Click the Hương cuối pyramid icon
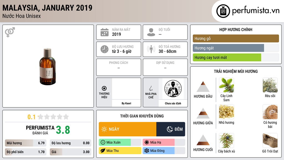 (x=203, y=140)
